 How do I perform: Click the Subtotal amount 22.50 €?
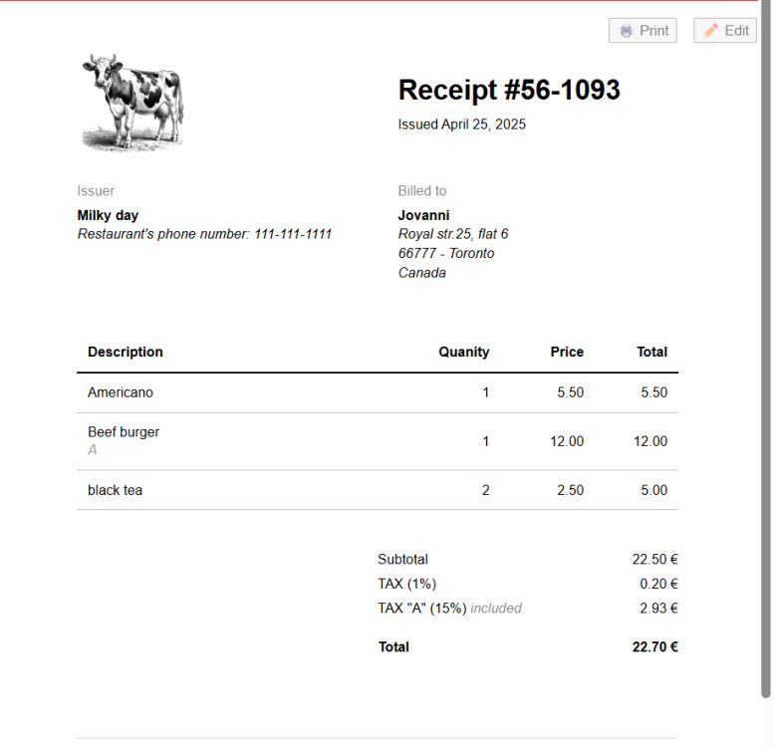[x=654, y=560]
